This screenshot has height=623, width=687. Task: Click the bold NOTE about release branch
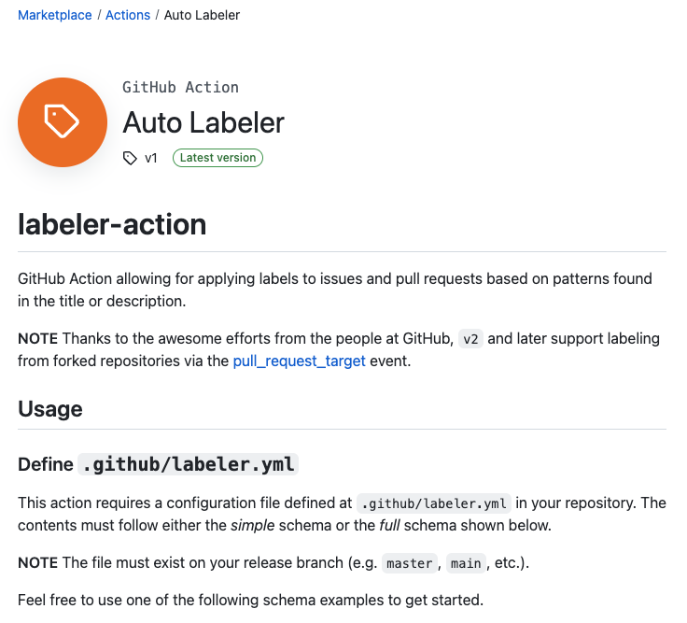click(x=37, y=562)
